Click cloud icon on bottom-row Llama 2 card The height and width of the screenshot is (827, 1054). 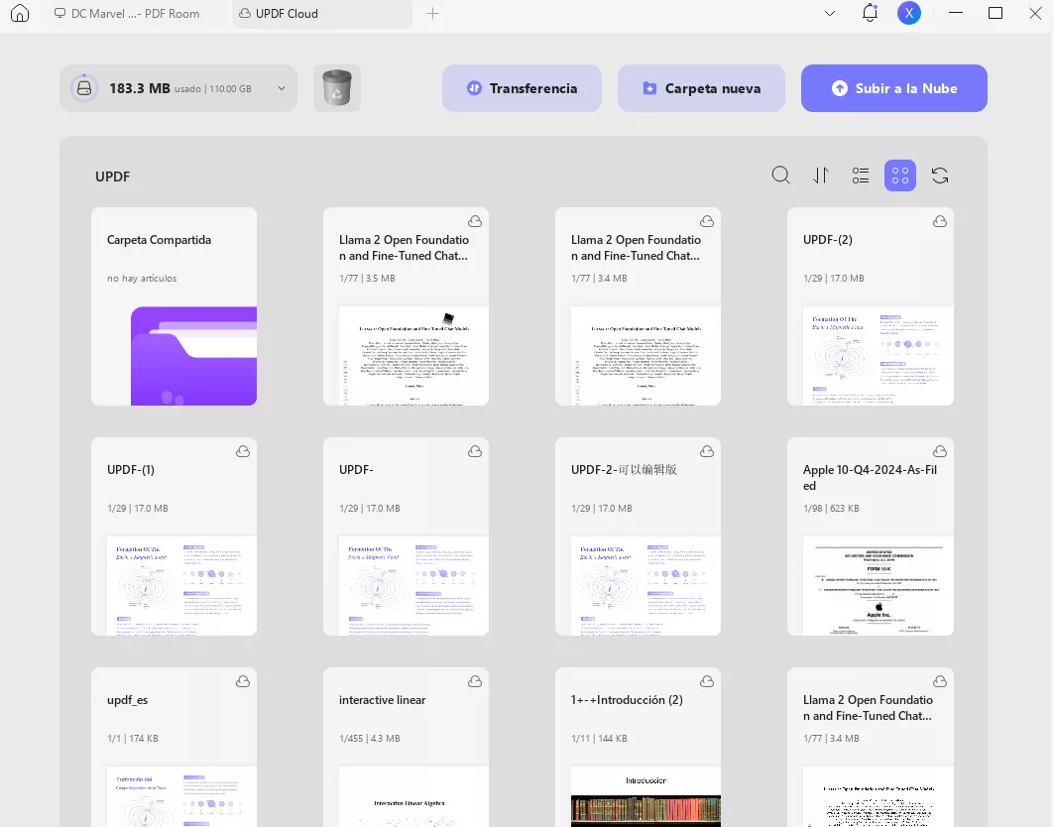coord(940,681)
